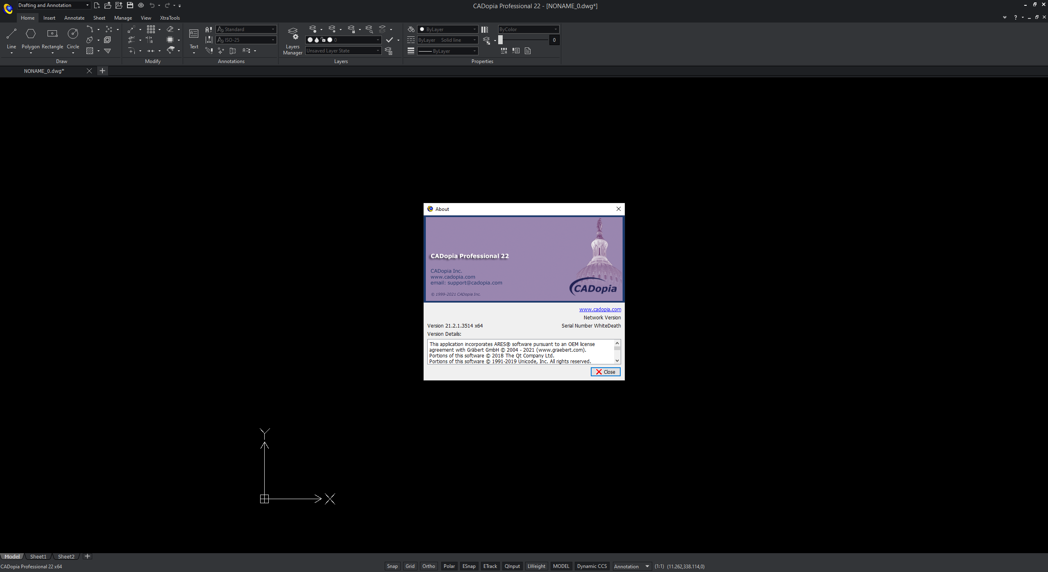Click the Hatch tool icon
The image size is (1048, 572).
[x=90, y=51]
